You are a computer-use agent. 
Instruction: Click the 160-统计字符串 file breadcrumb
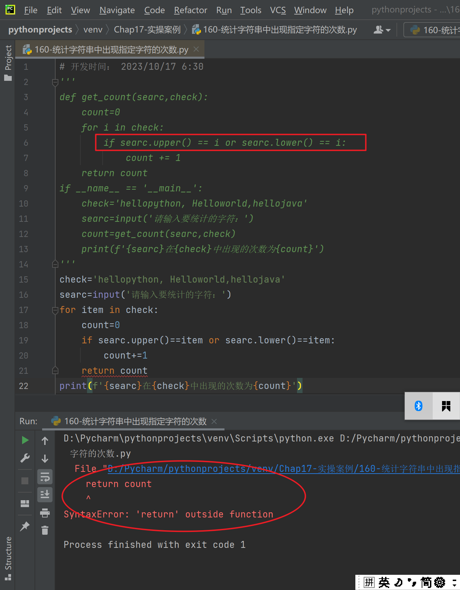275,30
